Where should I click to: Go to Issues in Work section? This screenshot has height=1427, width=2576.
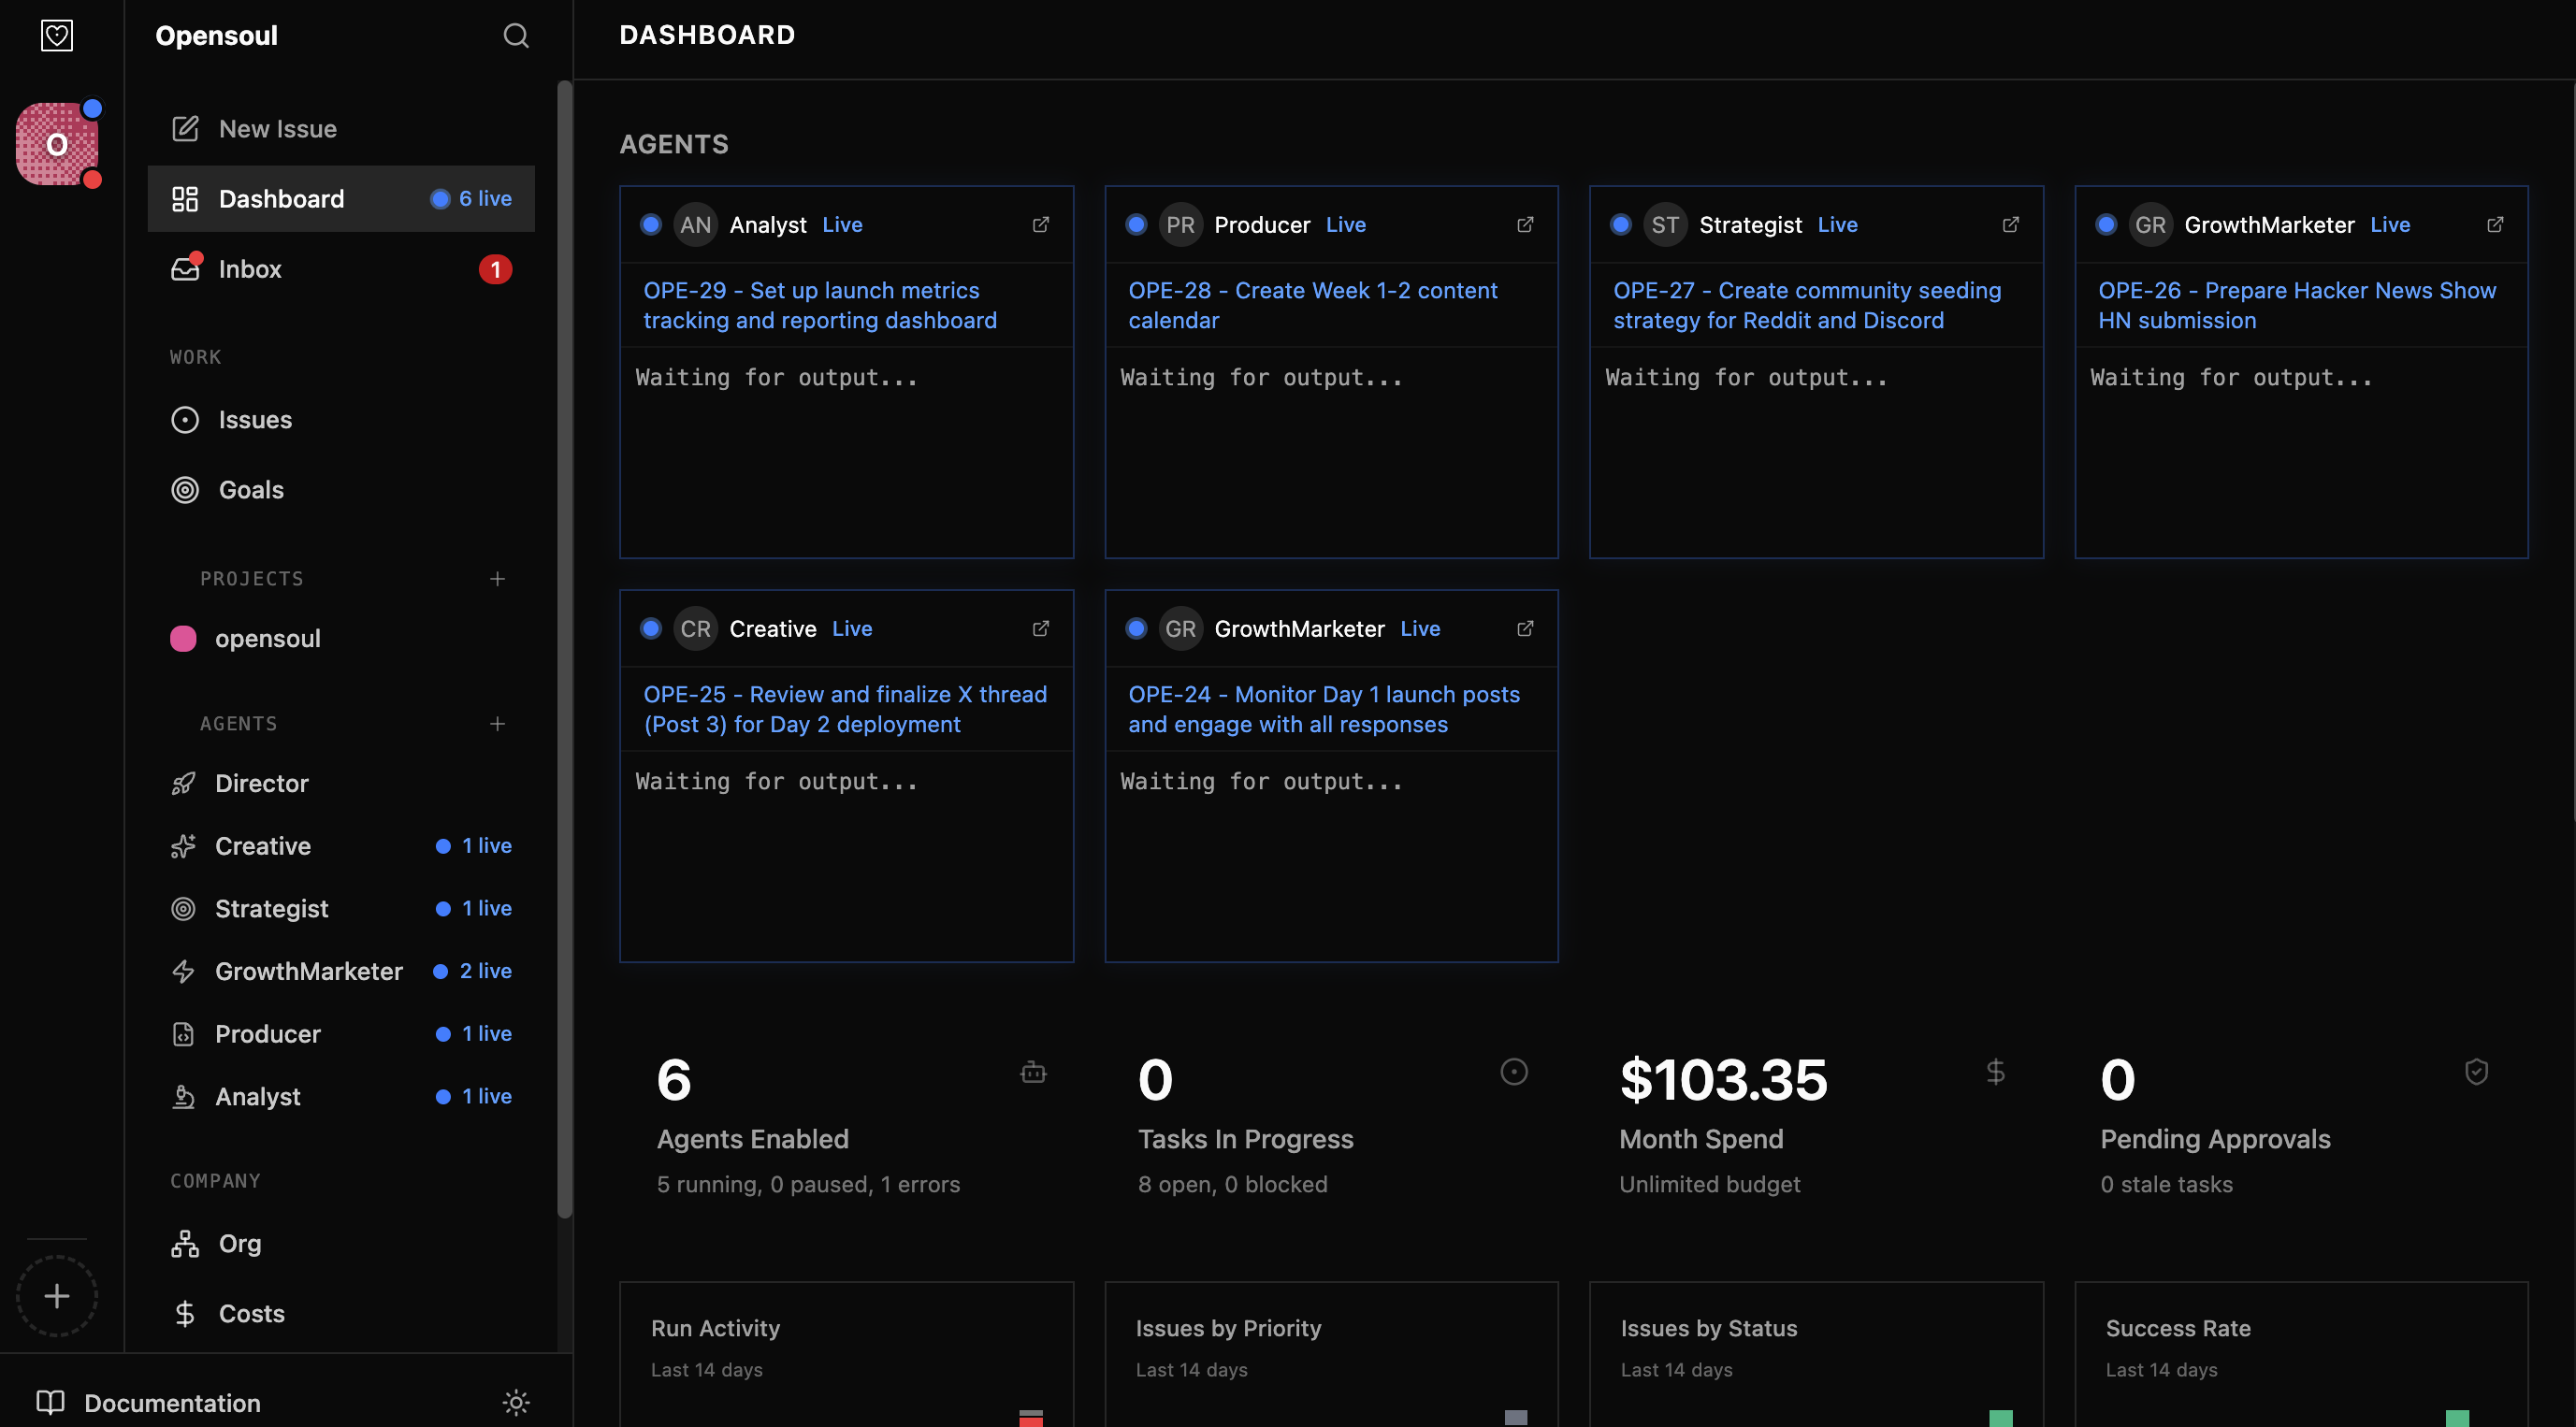coord(255,420)
